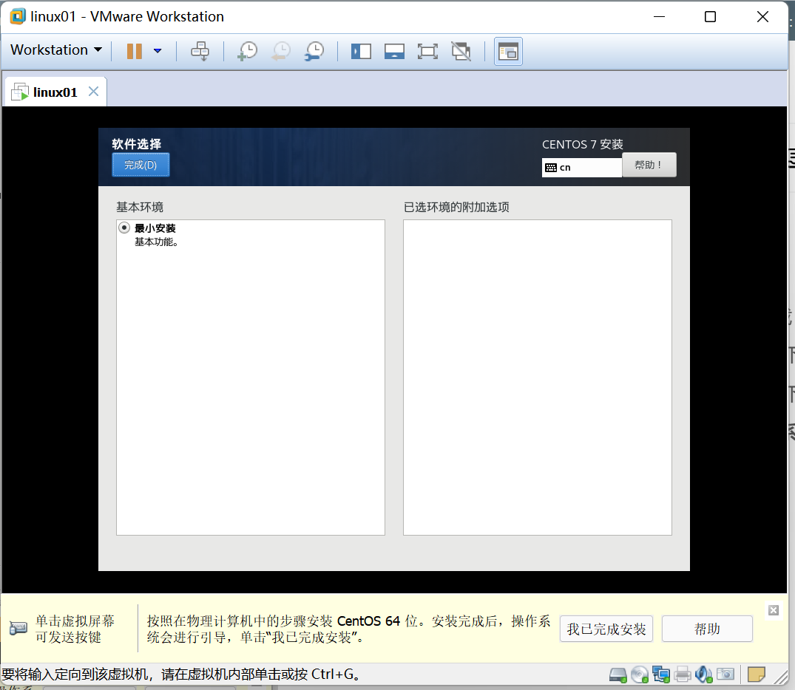This screenshot has width=795, height=690.
Task: Click the 我已完成安装 button
Action: point(606,629)
